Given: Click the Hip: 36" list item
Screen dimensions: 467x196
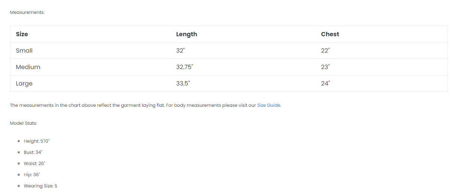Looking at the screenshot, I should point(32,175).
